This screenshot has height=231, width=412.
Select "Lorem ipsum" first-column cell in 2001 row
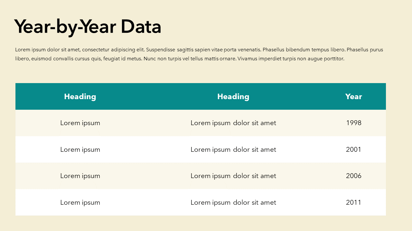coord(80,150)
